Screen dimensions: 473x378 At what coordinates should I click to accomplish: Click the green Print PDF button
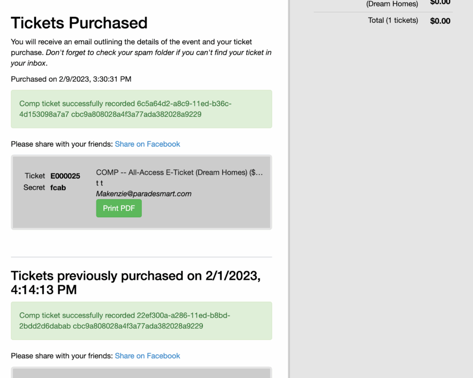click(119, 208)
